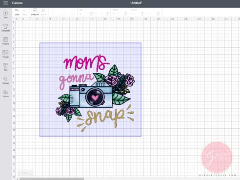The width and height of the screenshot is (240, 180).
Task: Open the hamburger main menu
Action: point(5,3)
